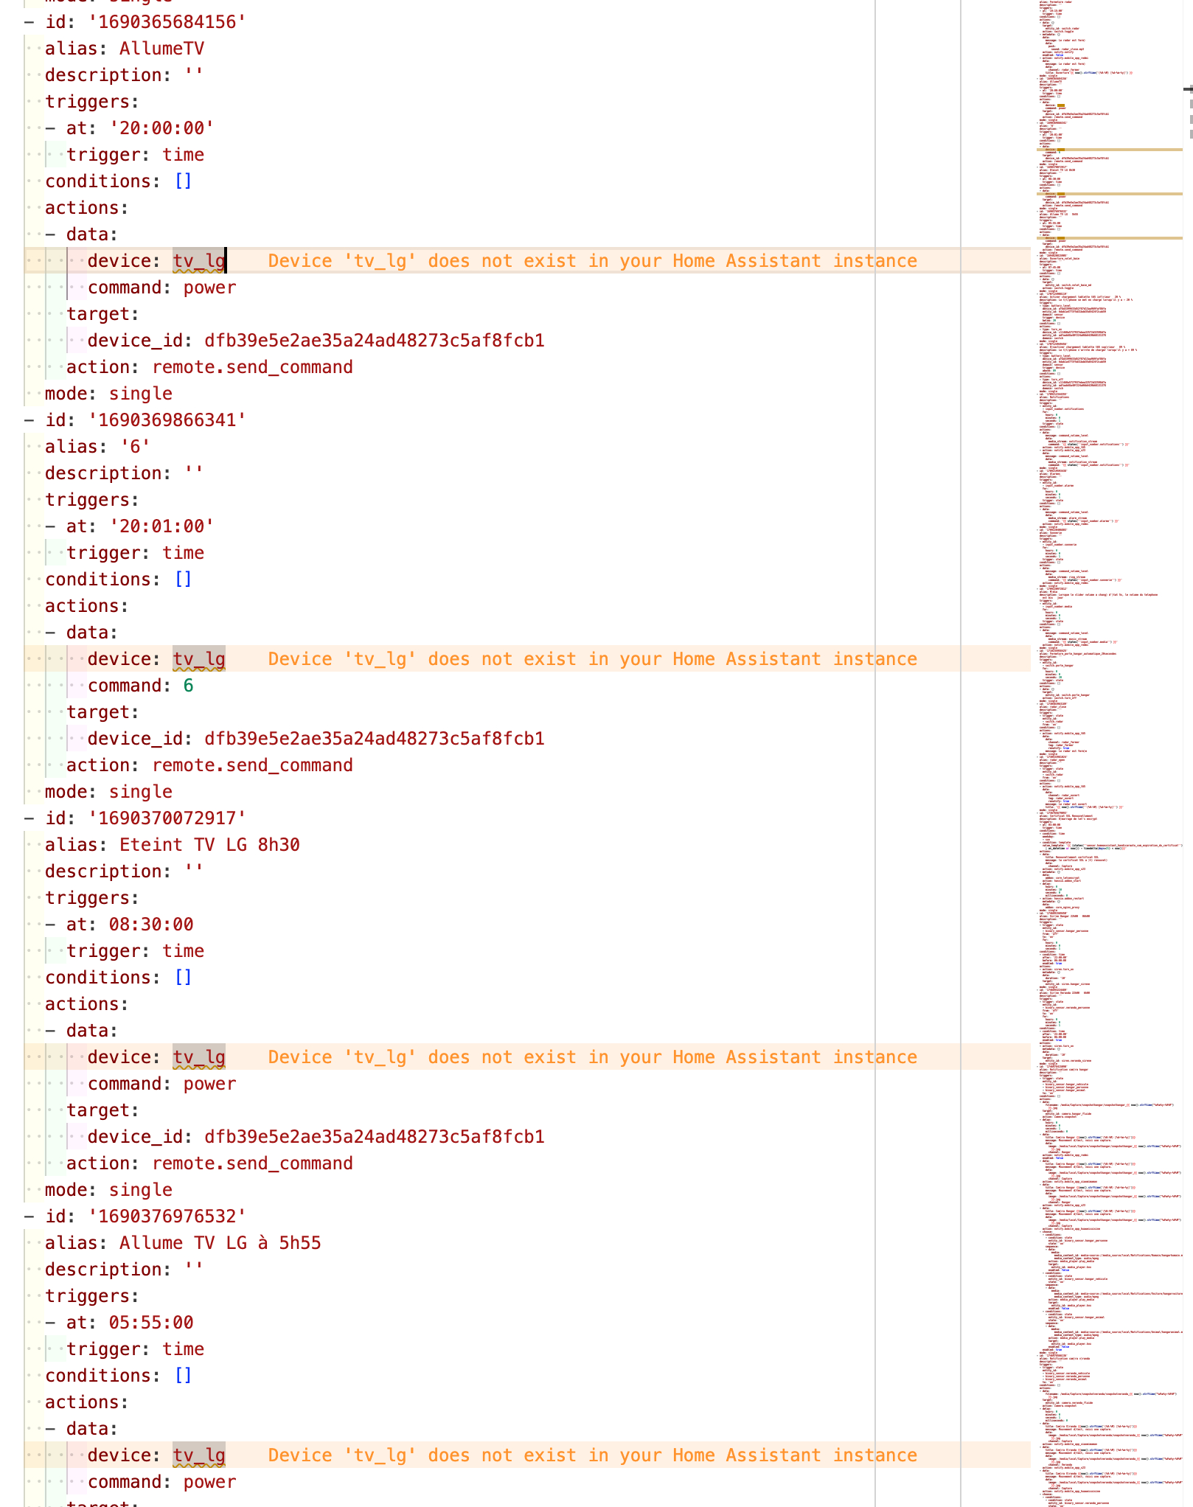The image size is (1193, 1507).
Task: Click the error message above 'command: 6'
Action: pos(593,659)
